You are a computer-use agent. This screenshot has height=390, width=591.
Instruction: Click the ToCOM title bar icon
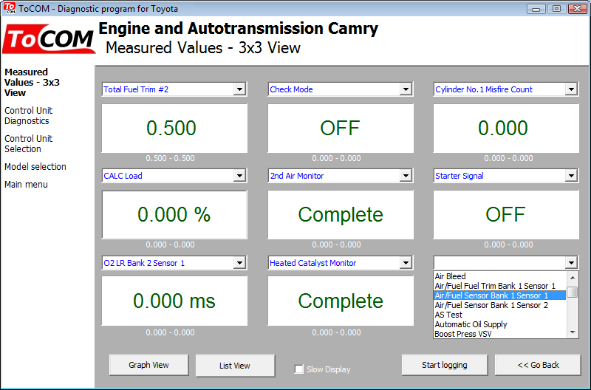coord(9,9)
